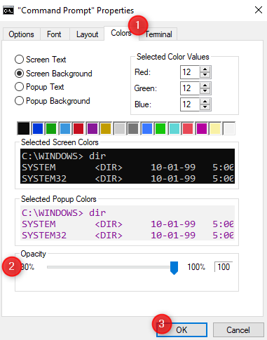Click the Selected Popup Colors preview
Screen dimensions: 267x340
(128, 223)
